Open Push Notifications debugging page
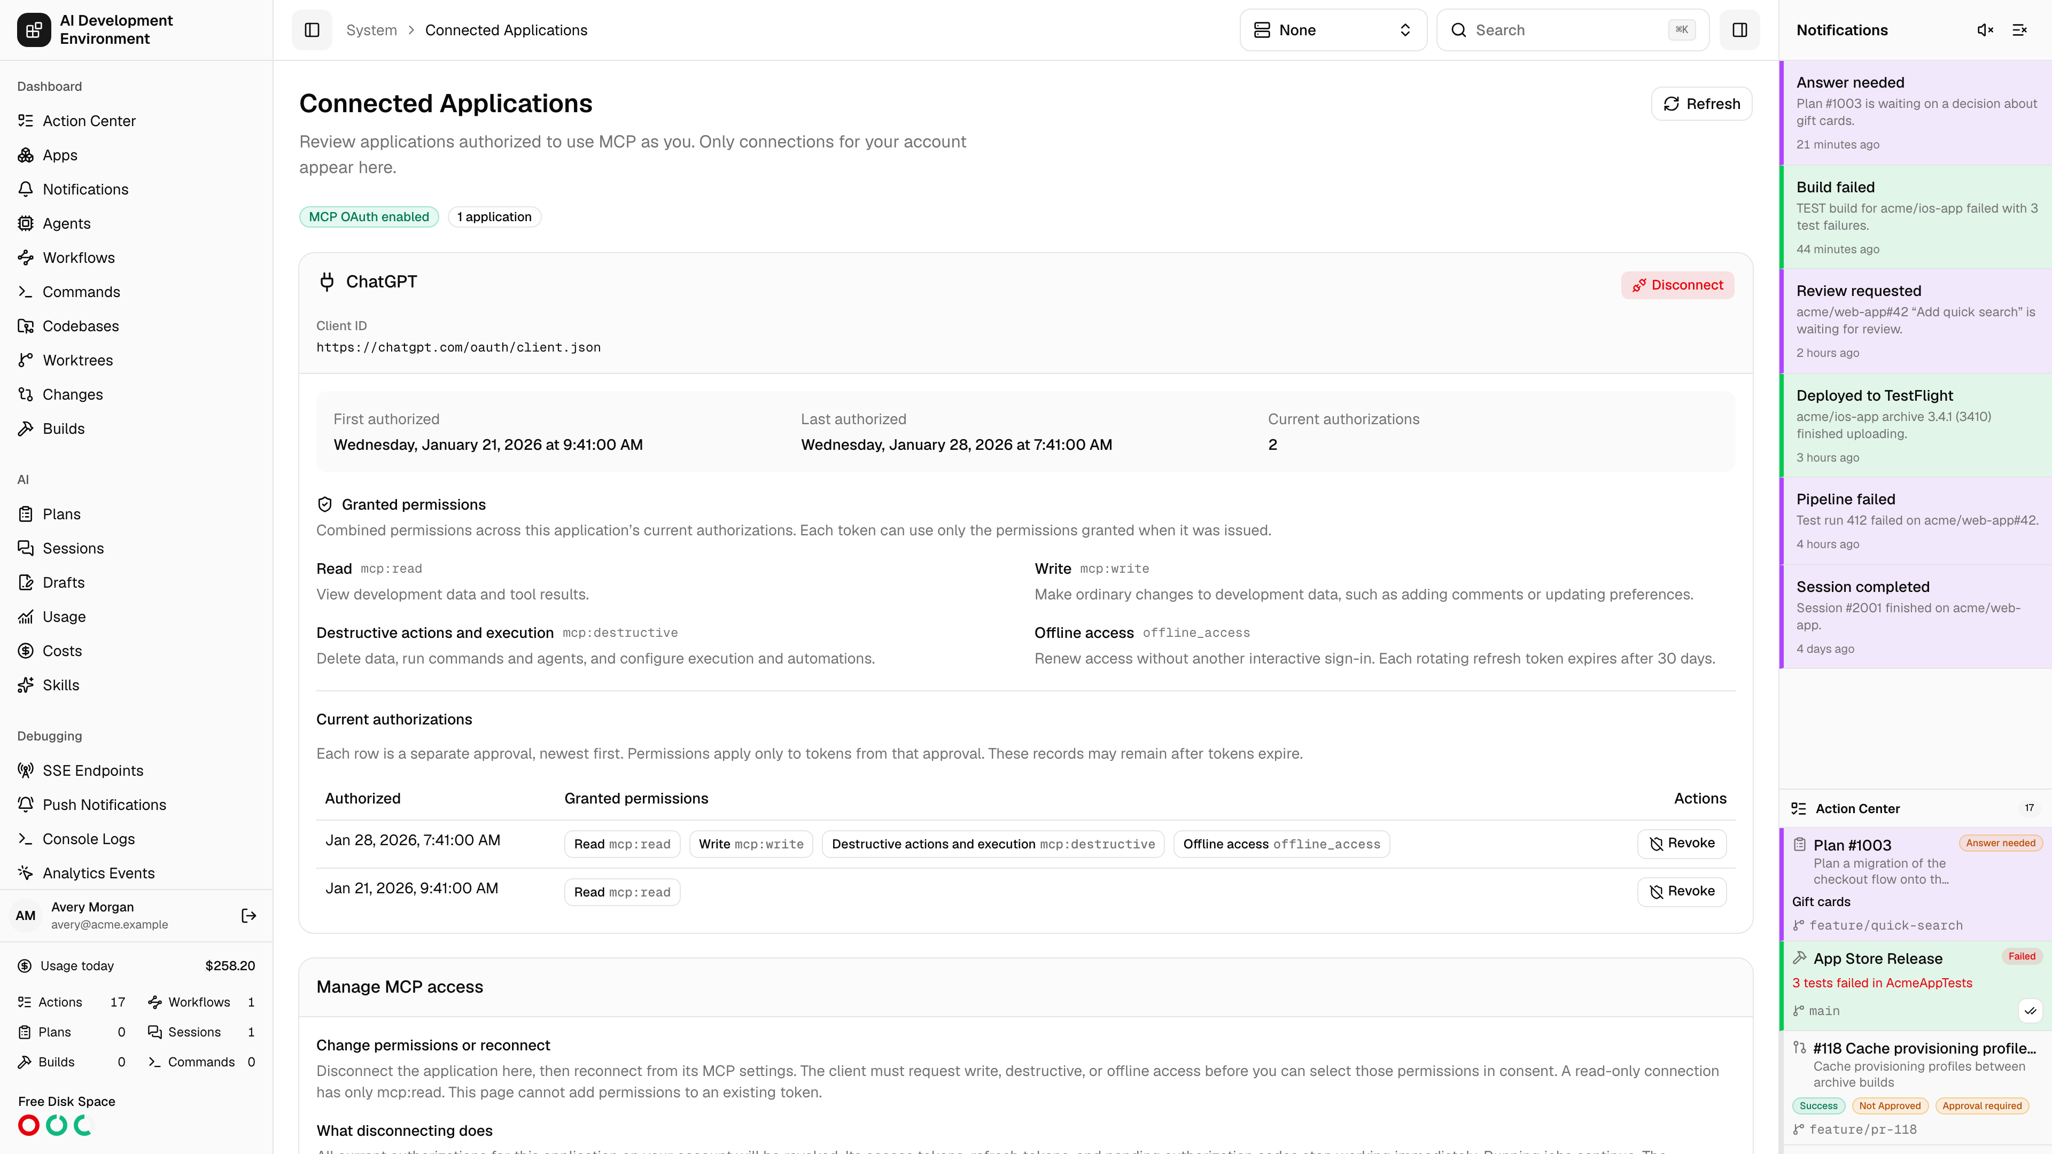The width and height of the screenshot is (2052, 1154). tap(136, 805)
